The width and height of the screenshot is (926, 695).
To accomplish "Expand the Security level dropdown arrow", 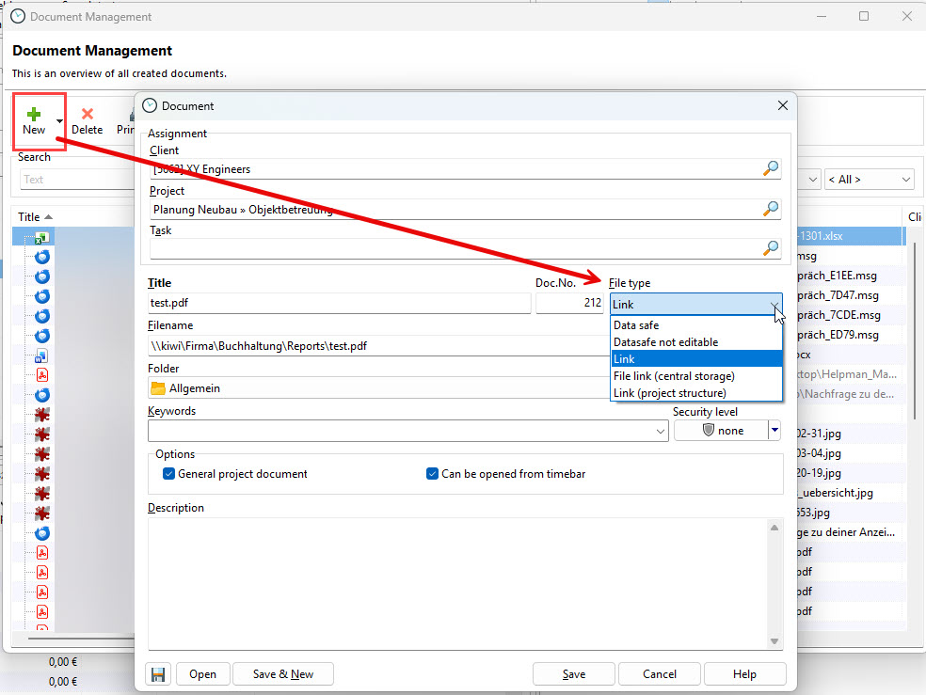I will (774, 431).
